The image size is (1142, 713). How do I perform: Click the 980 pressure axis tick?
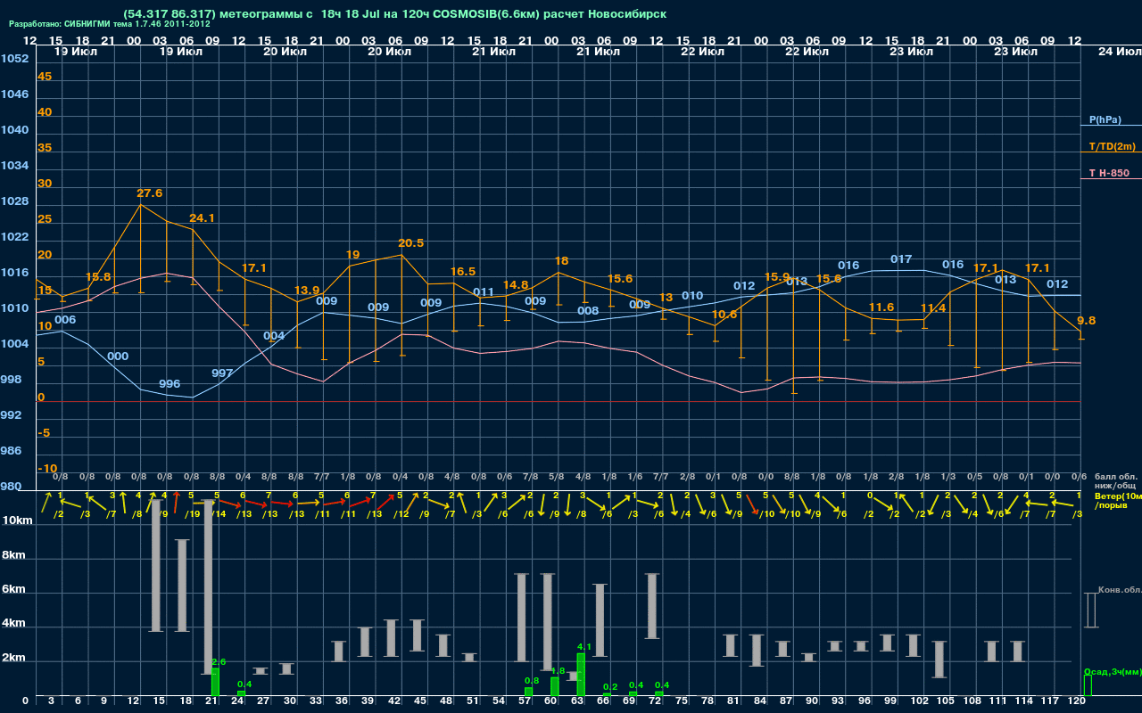pyautogui.click(x=12, y=487)
